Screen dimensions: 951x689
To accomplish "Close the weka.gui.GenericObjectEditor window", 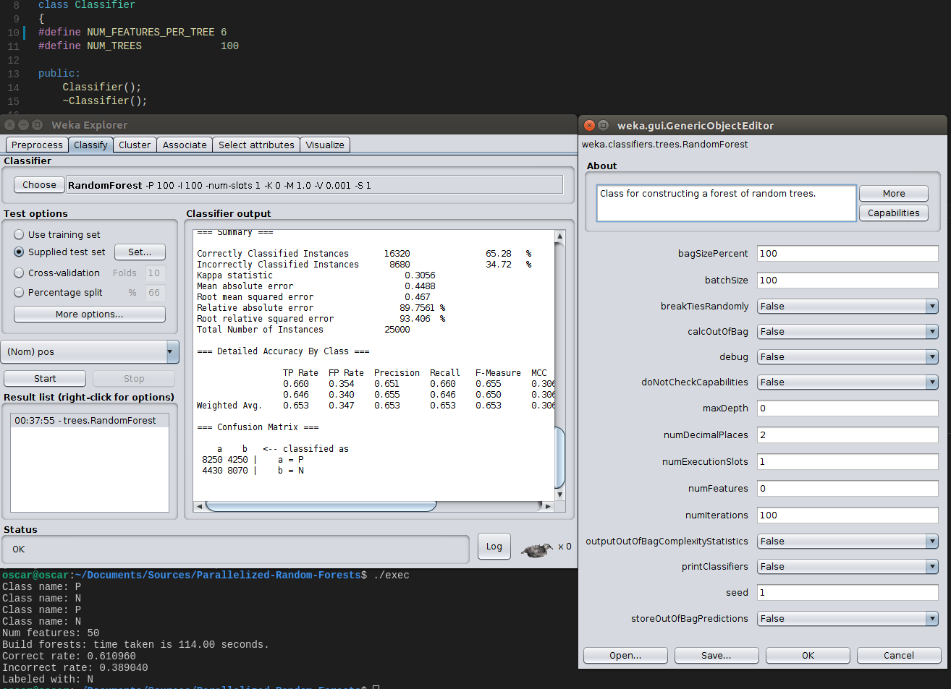I will click(x=589, y=125).
